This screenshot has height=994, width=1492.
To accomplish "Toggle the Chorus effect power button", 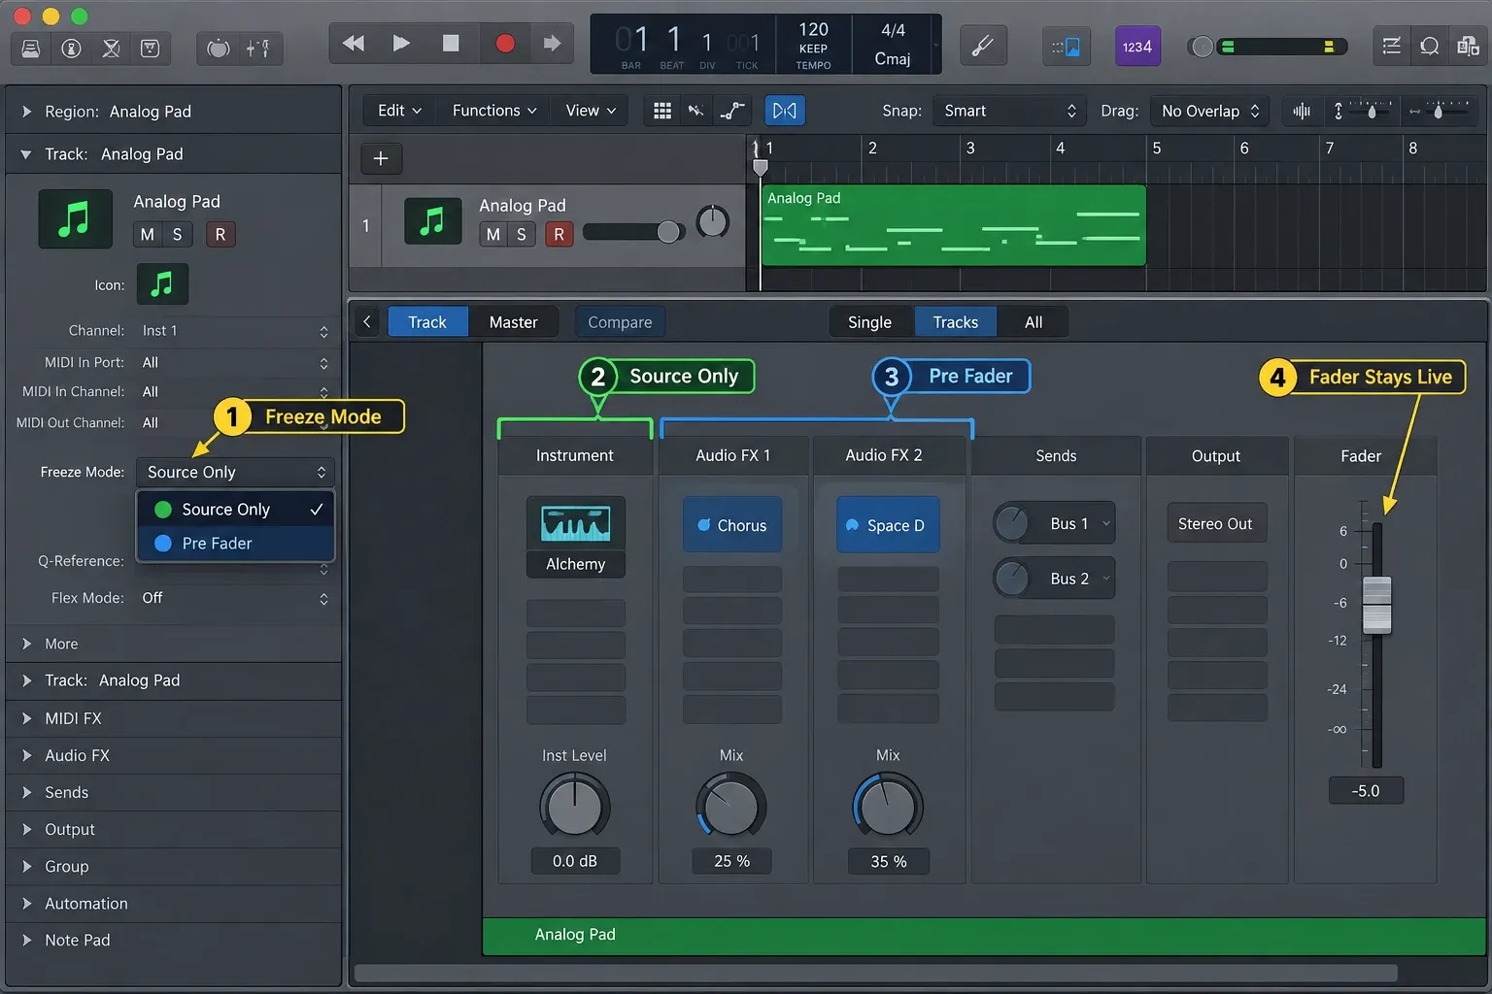I will [704, 525].
